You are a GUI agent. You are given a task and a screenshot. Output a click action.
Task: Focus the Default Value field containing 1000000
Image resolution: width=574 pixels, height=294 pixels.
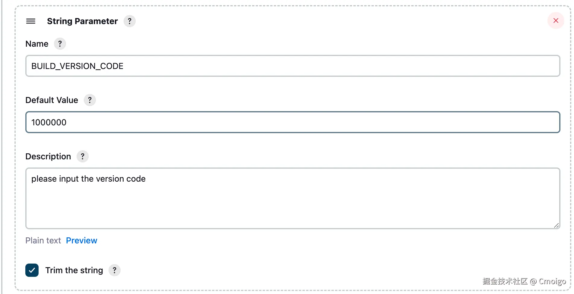tap(292, 122)
